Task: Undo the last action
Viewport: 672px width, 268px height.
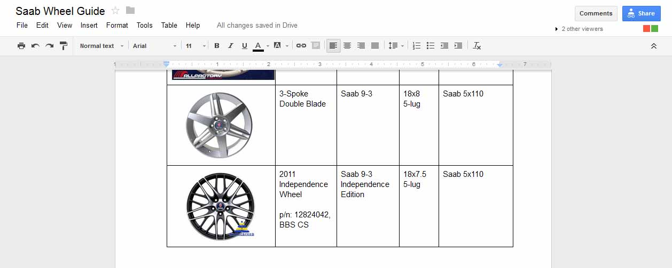Action: coord(35,46)
